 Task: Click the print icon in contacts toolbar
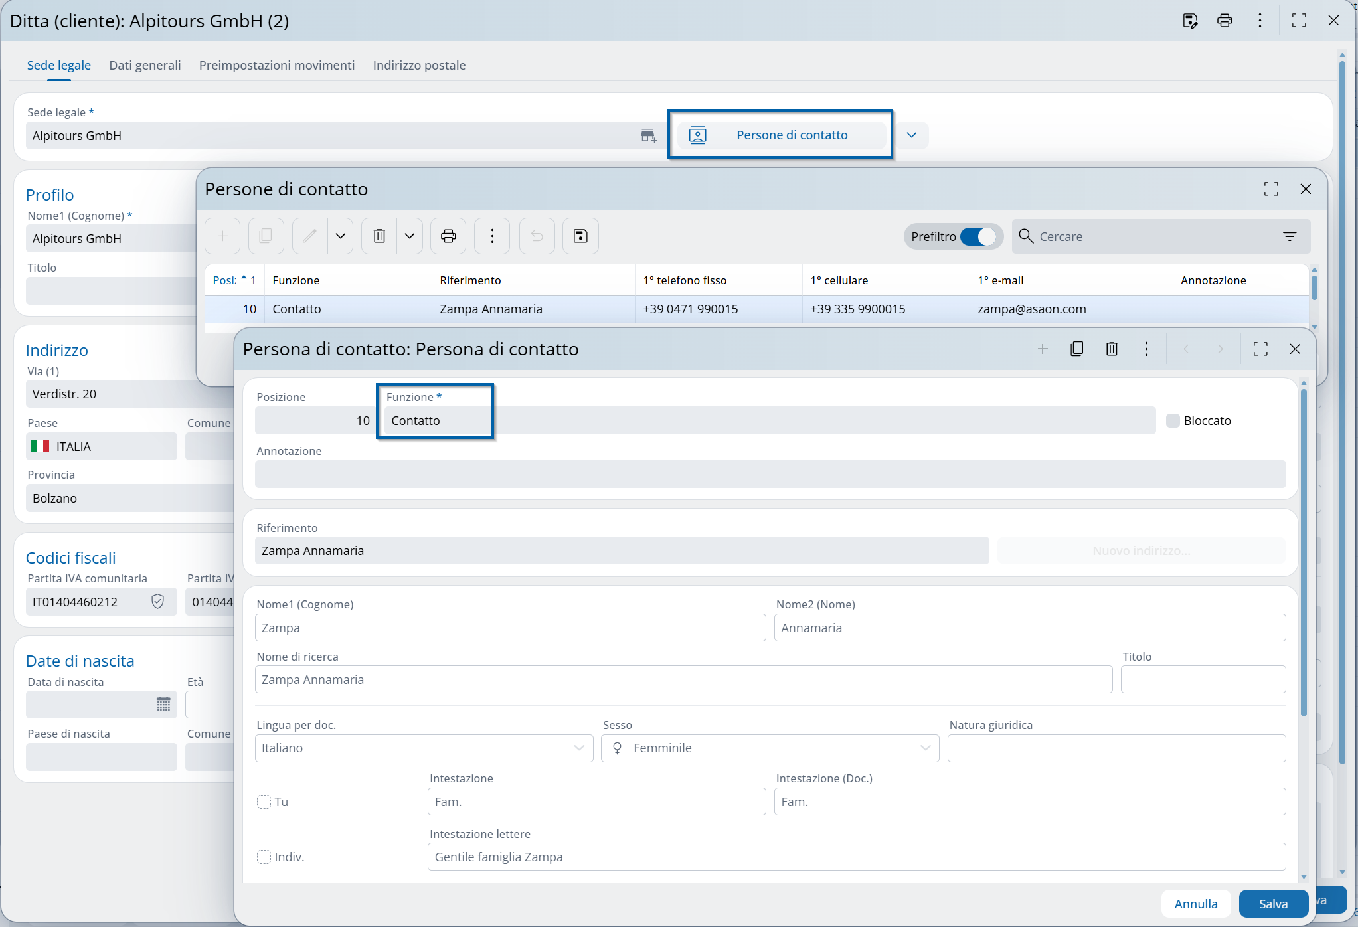click(x=448, y=236)
